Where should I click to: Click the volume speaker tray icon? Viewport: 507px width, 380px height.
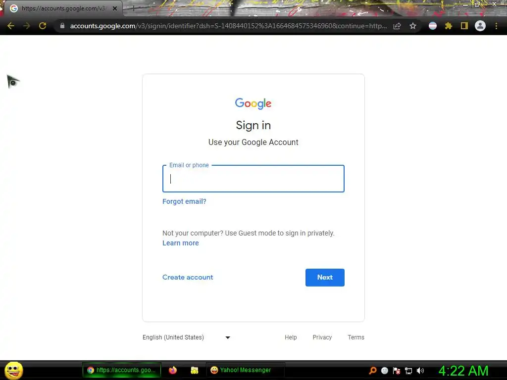point(420,371)
